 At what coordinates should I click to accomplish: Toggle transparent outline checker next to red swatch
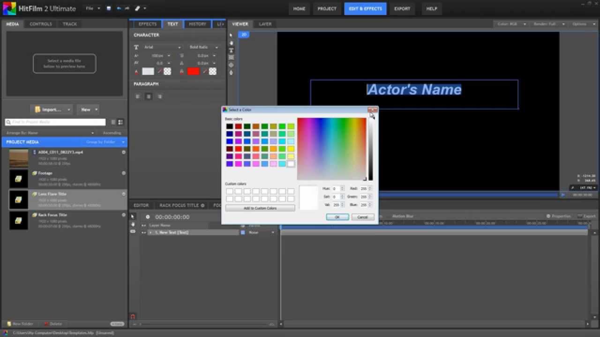tap(213, 72)
